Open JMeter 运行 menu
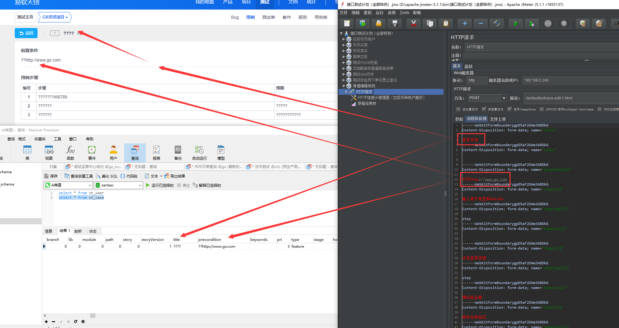This screenshot has height=328, width=619. (379, 13)
